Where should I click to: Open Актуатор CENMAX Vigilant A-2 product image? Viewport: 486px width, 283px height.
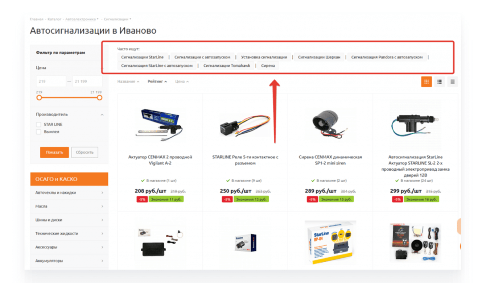click(160, 122)
